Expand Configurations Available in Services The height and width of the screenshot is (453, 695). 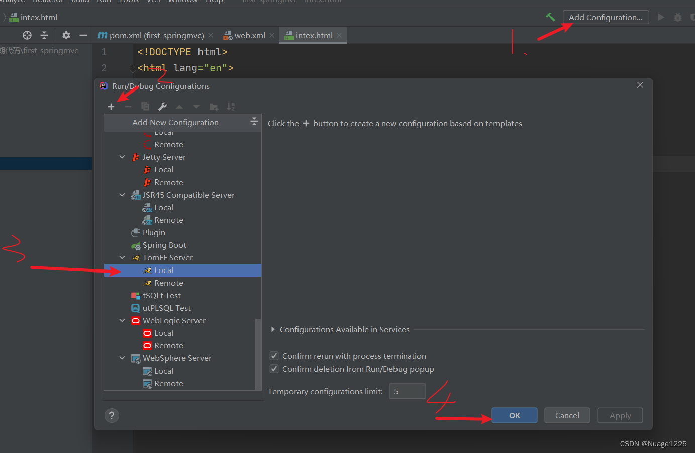[x=273, y=329]
